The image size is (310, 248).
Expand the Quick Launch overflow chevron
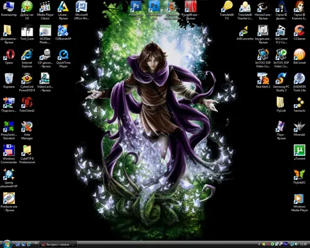coord(36,243)
